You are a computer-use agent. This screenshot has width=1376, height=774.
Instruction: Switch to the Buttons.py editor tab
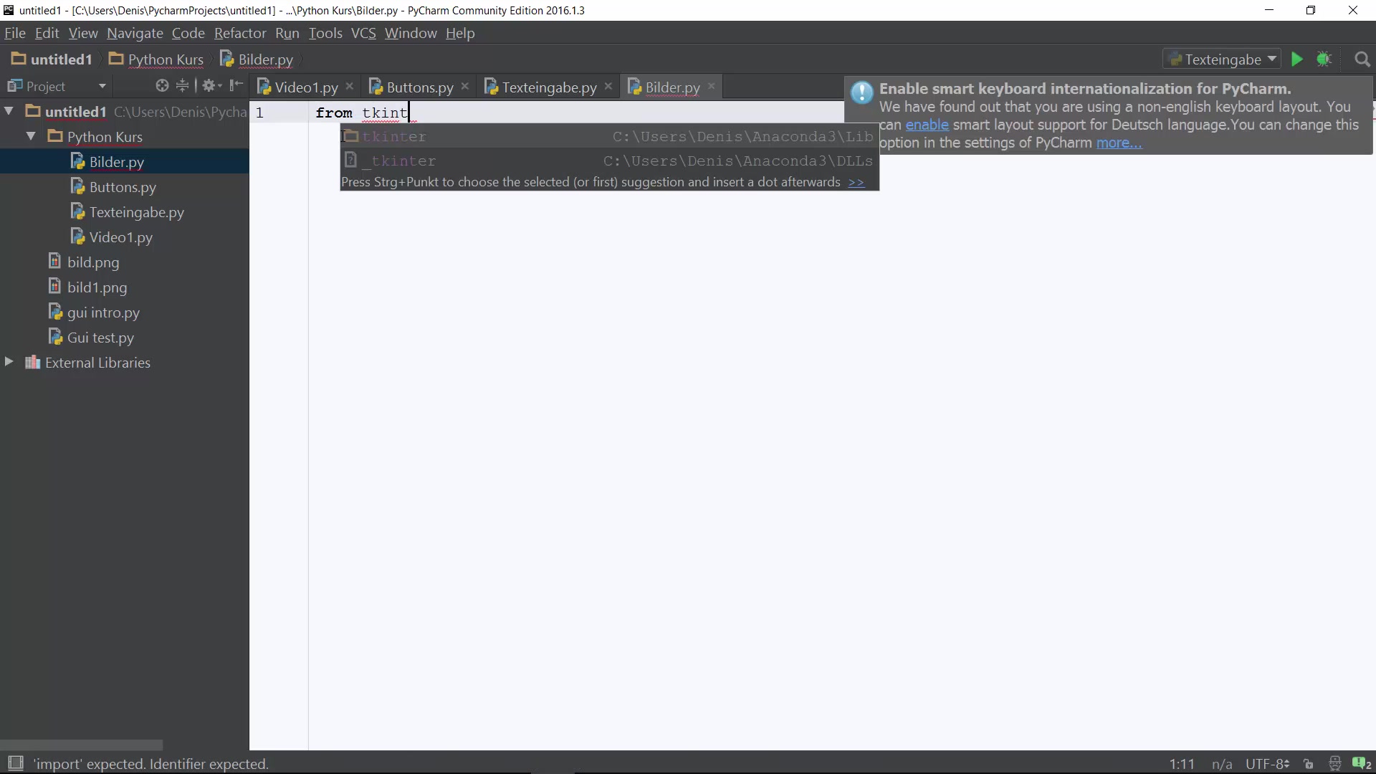pos(419,87)
